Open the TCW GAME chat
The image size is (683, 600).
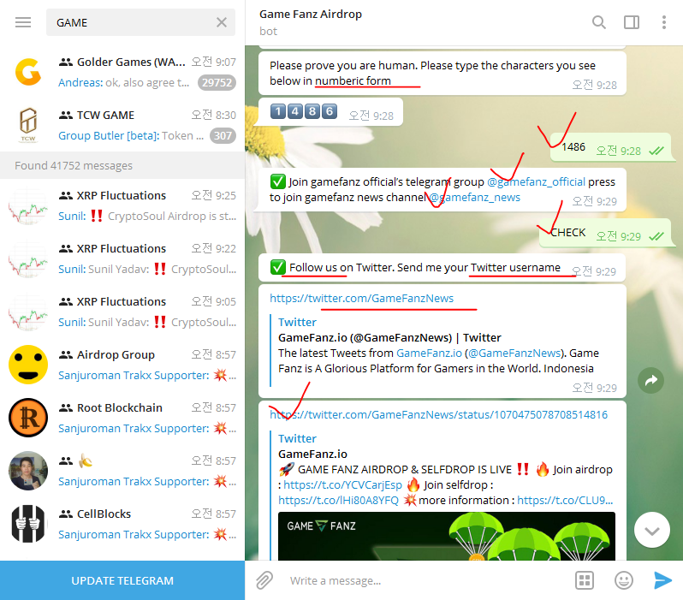(x=122, y=125)
